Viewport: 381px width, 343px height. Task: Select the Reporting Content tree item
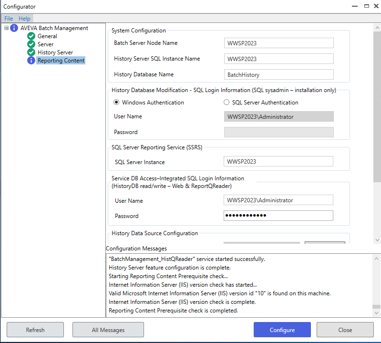tap(61, 61)
